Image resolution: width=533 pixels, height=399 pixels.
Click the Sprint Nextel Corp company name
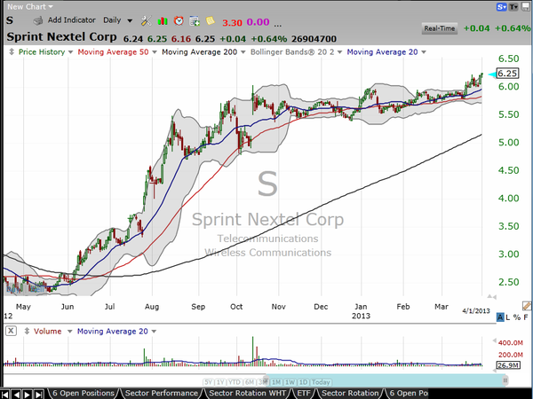point(61,36)
